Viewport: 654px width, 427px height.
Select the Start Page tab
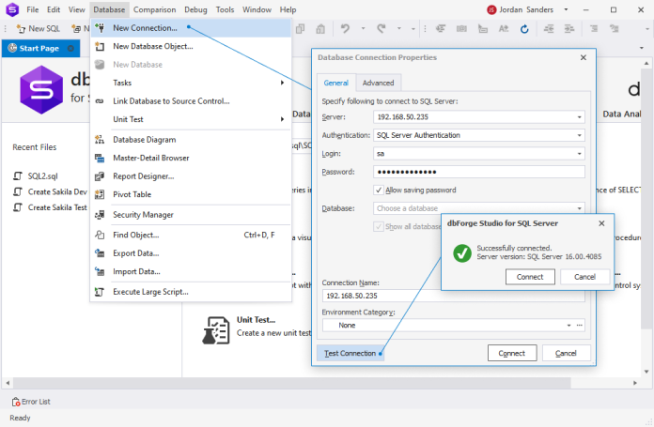tap(39, 48)
